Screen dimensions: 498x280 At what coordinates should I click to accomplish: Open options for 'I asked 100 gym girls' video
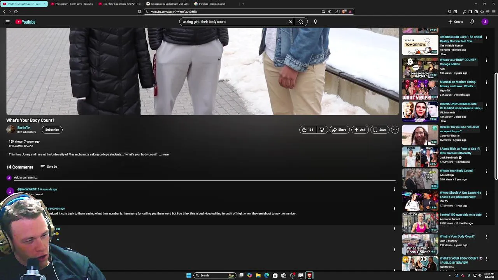pyautogui.click(x=486, y=215)
